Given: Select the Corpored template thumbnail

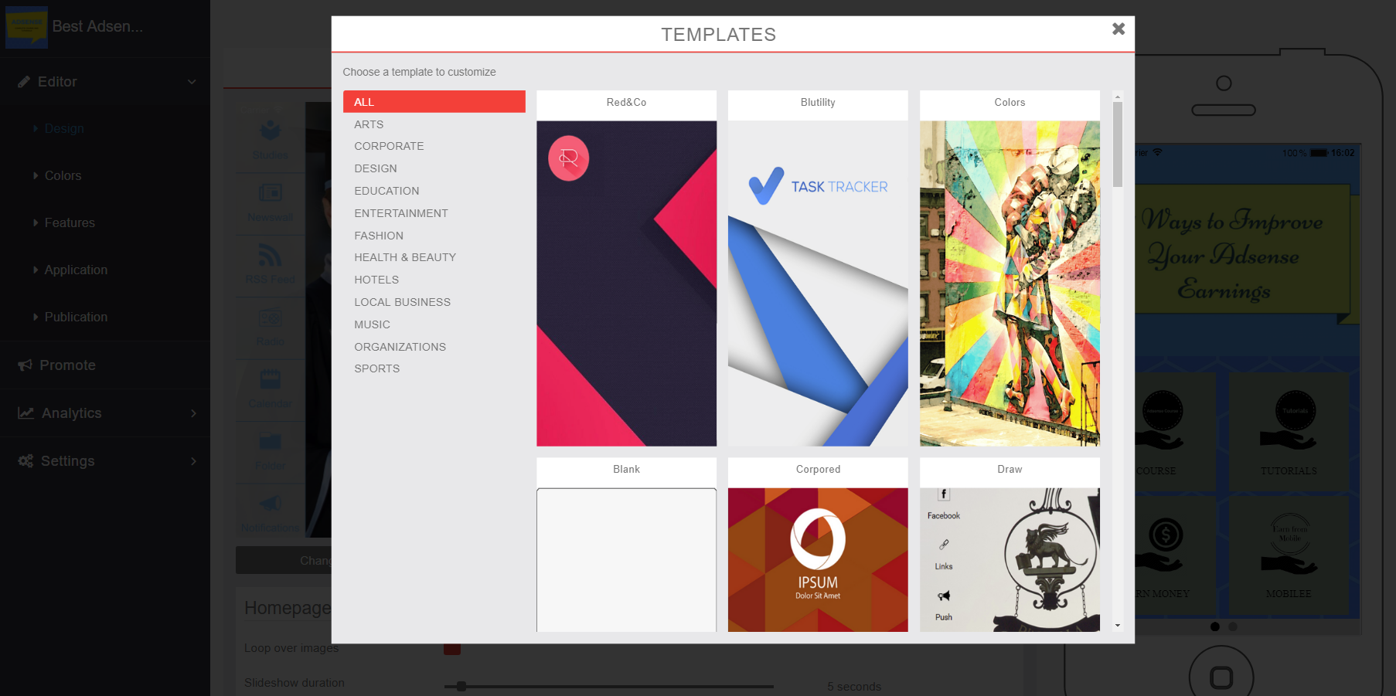Looking at the screenshot, I should 818,560.
